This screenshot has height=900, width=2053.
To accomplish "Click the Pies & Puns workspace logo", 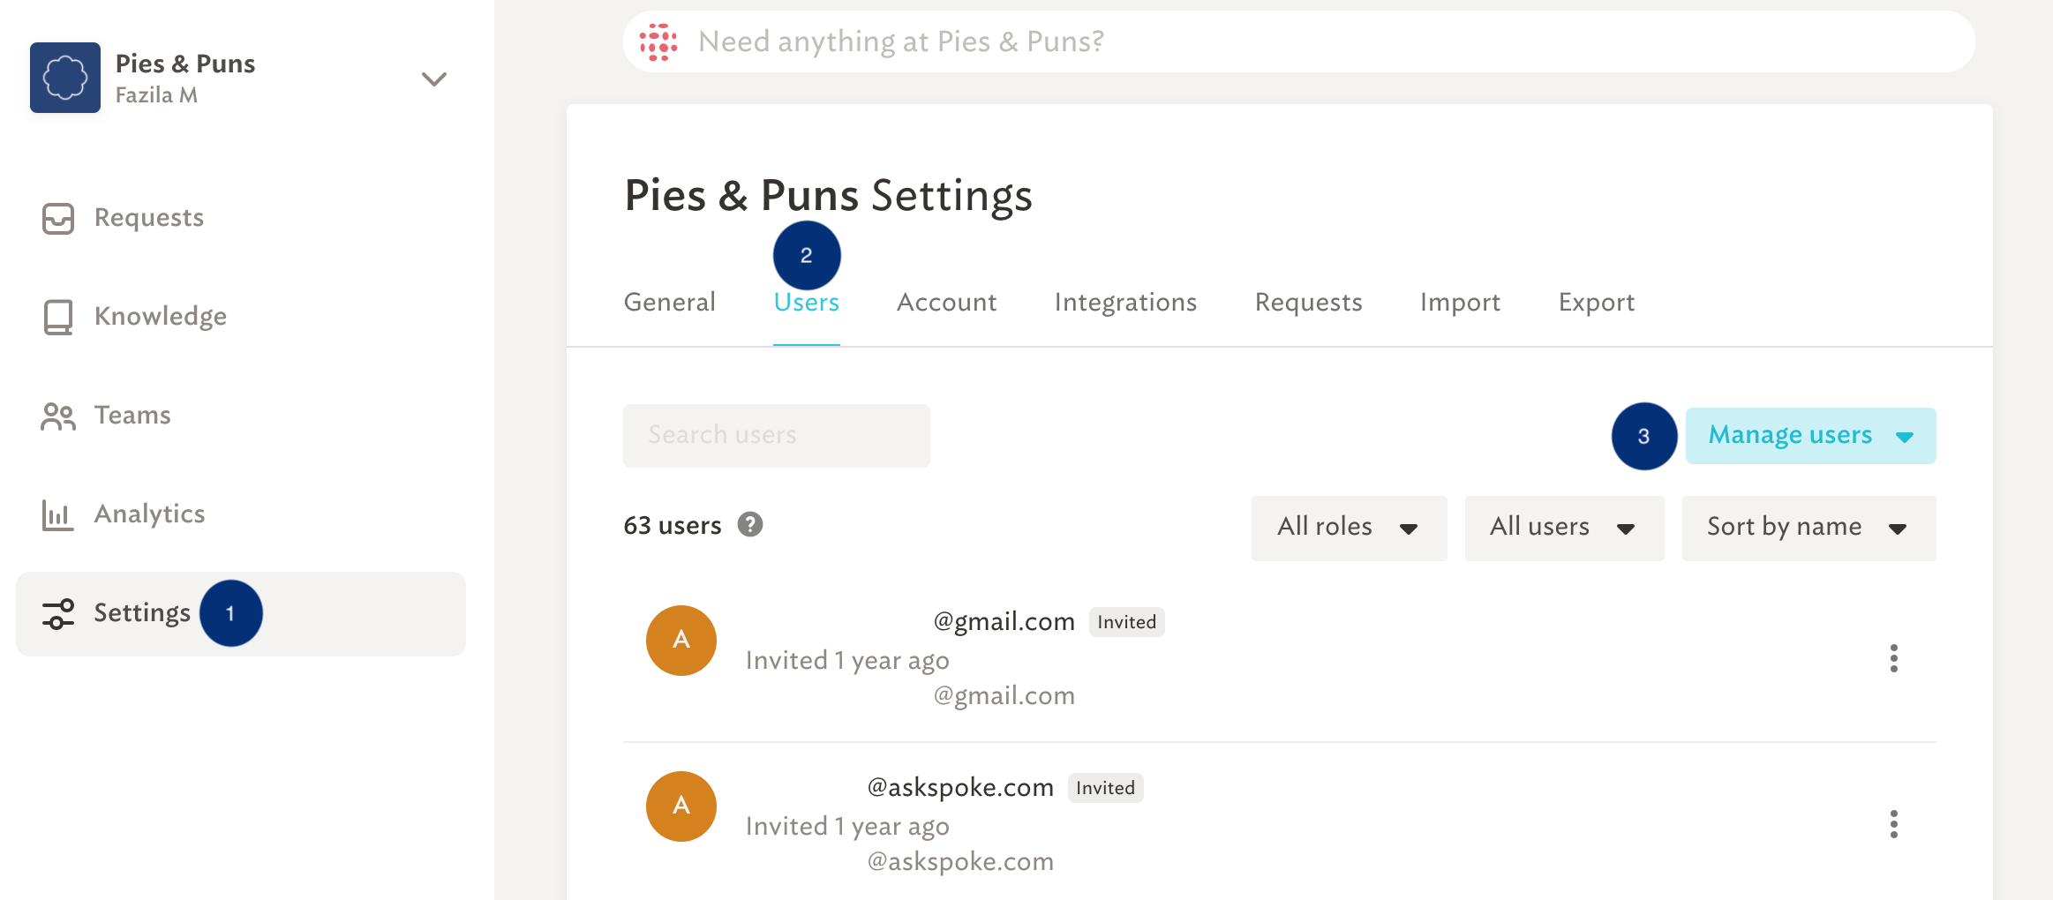I will click(x=65, y=78).
